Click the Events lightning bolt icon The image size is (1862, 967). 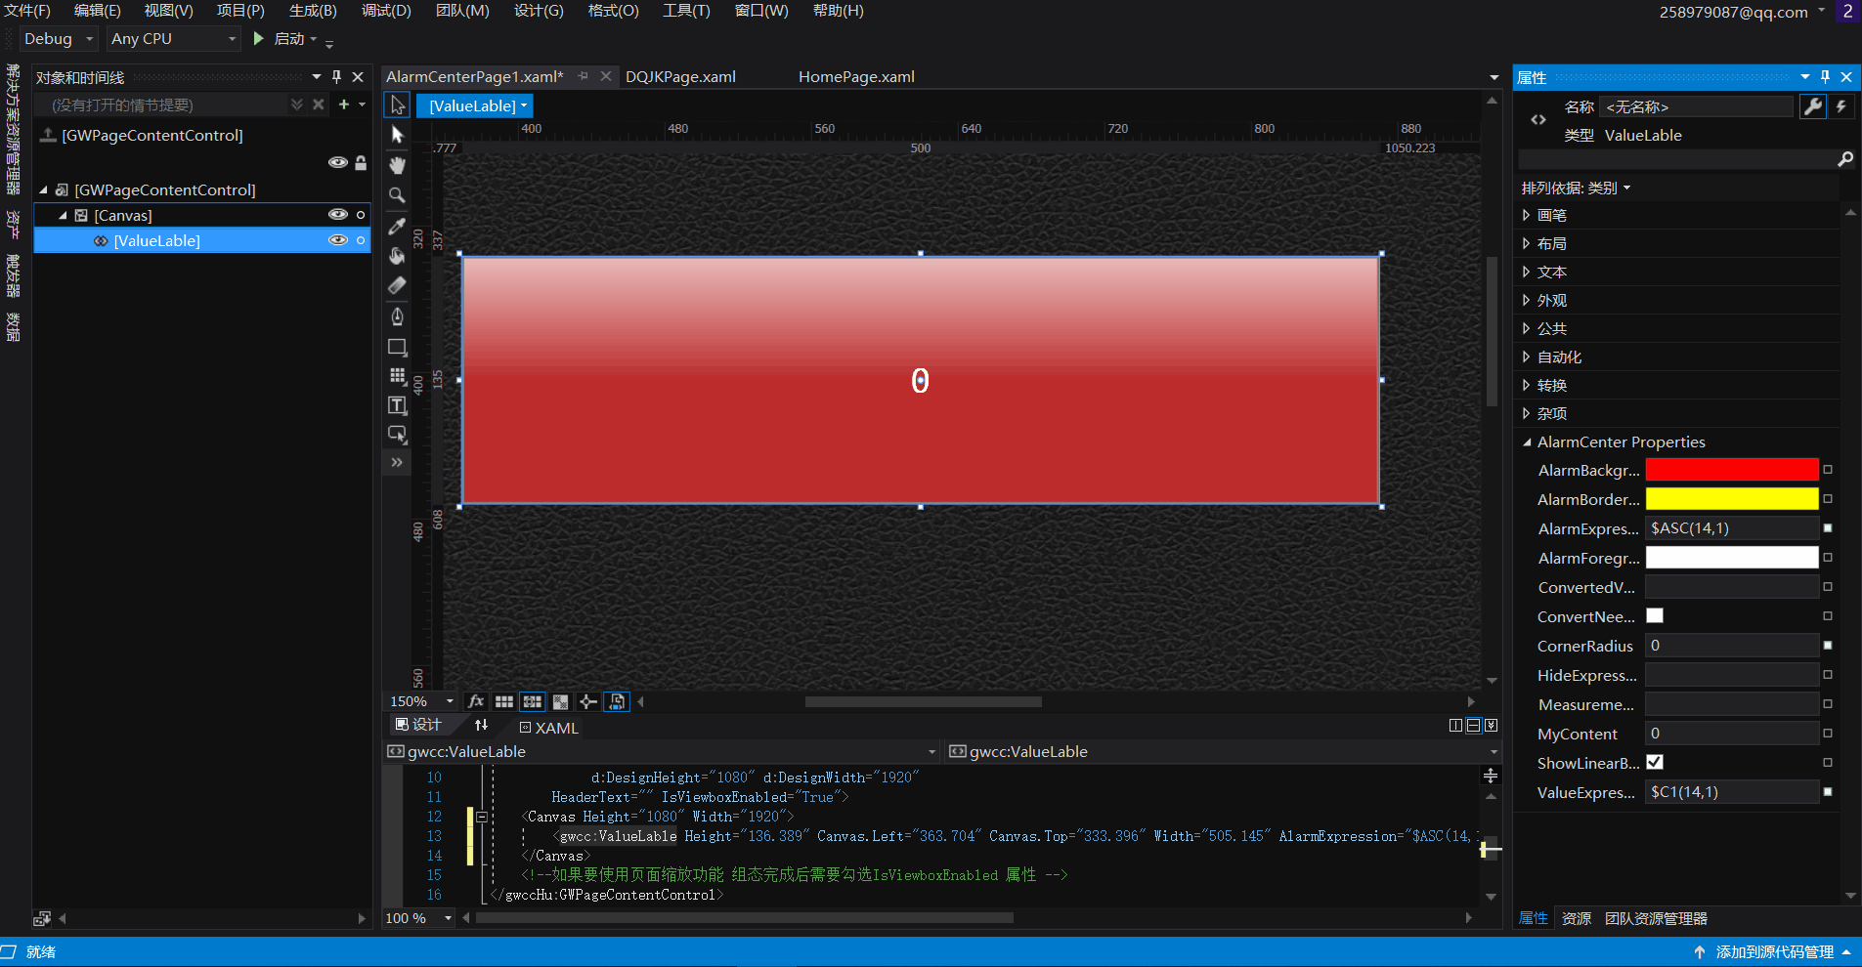click(1841, 106)
